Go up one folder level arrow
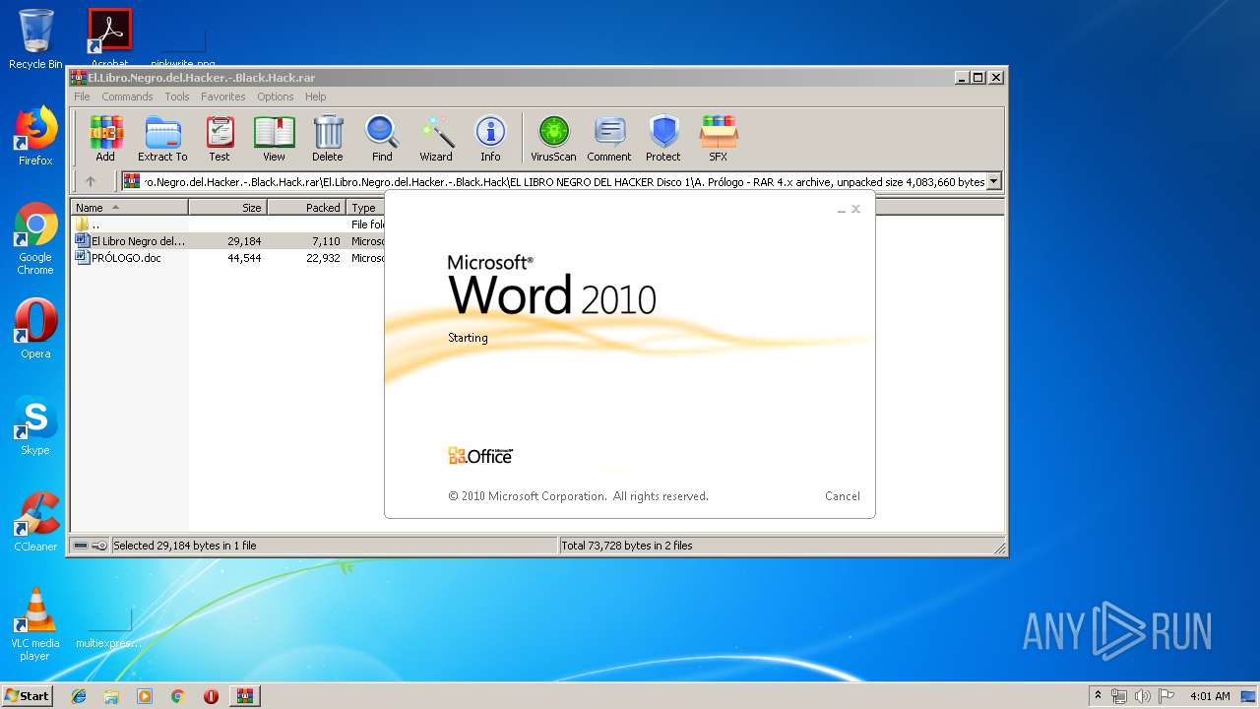1260x709 pixels. point(91,181)
